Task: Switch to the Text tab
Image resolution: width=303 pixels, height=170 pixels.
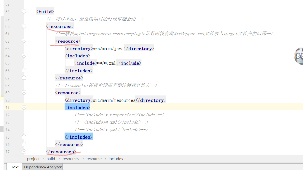Action: click(15, 167)
